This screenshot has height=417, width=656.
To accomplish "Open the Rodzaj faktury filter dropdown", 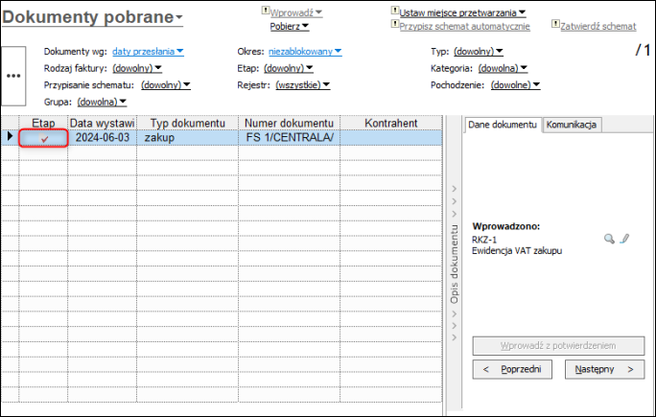I will (137, 68).
